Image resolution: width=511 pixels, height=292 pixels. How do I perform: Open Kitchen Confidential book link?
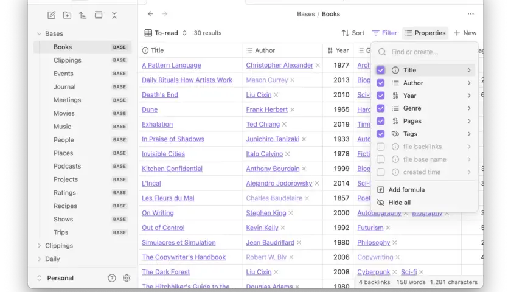point(172,169)
